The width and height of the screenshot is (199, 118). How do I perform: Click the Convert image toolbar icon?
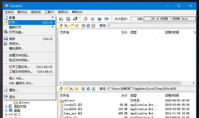tap(61, 19)
